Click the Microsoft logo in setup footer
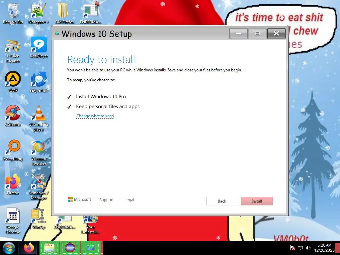This screenshot has width=340, height=255. pos(79,200)
